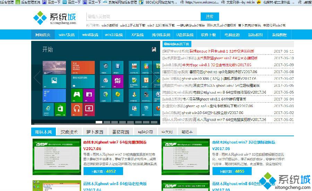Advance the carousel with the right arrow

(154, 77)
